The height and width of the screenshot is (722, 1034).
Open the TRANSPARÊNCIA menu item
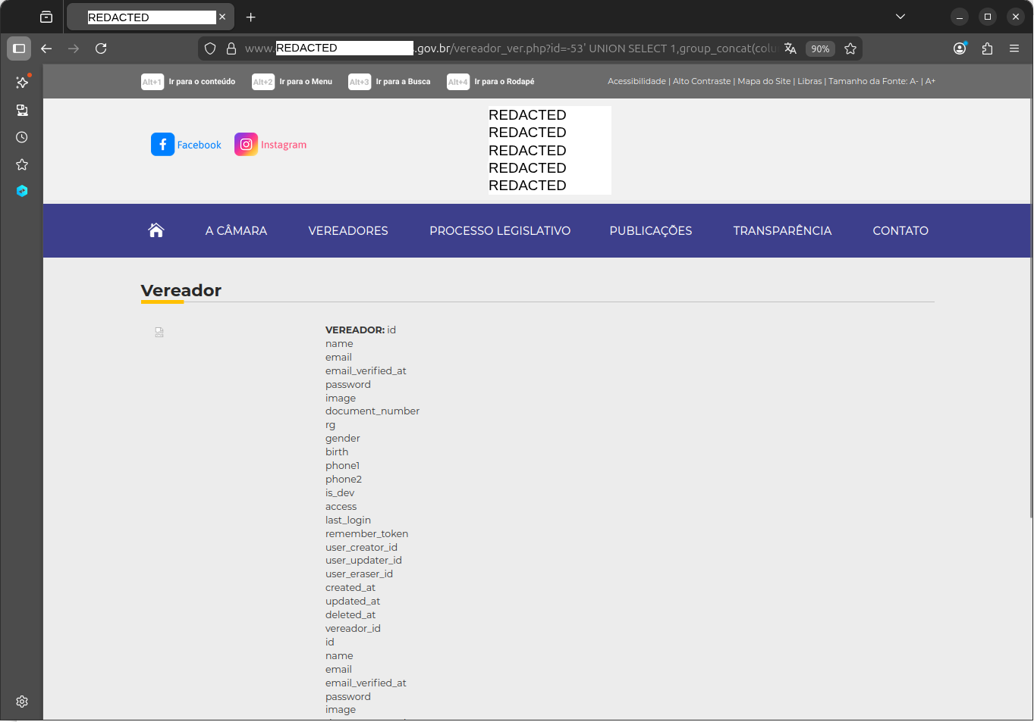pos(782,230)
